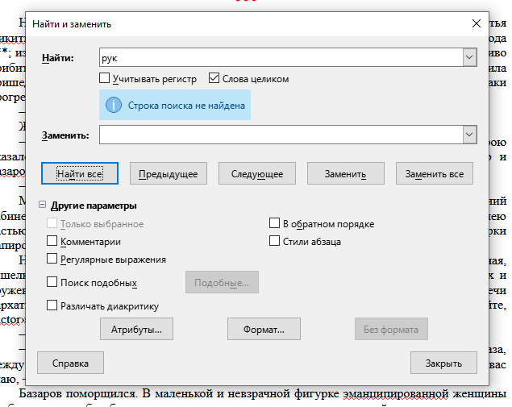This screenshot has width=512, height=407.
Task: Check 'Поиск подобных' option
Action: coord(52,283)
